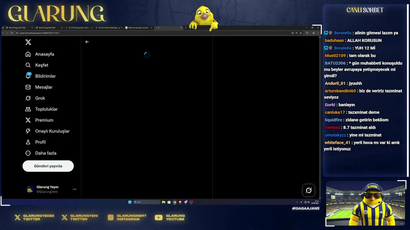Switch to the Glarung Yayın X tab

pos(79,28)
